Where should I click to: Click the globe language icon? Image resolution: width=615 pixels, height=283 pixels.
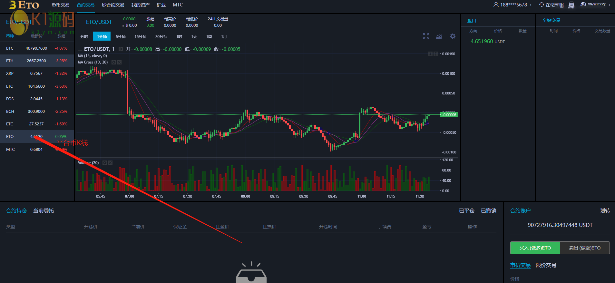point(583,5)
